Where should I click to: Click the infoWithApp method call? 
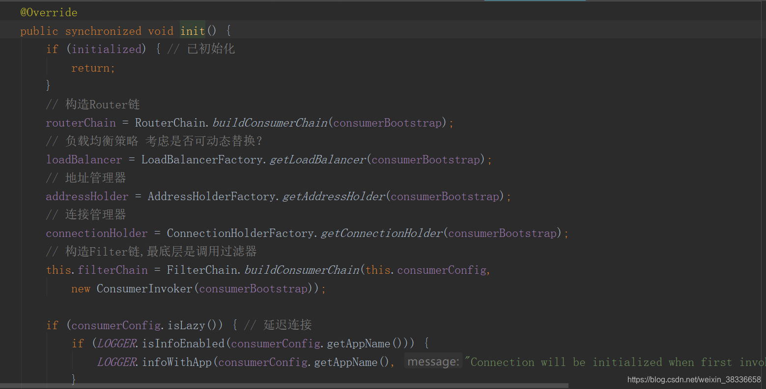(x=177, y=362)
